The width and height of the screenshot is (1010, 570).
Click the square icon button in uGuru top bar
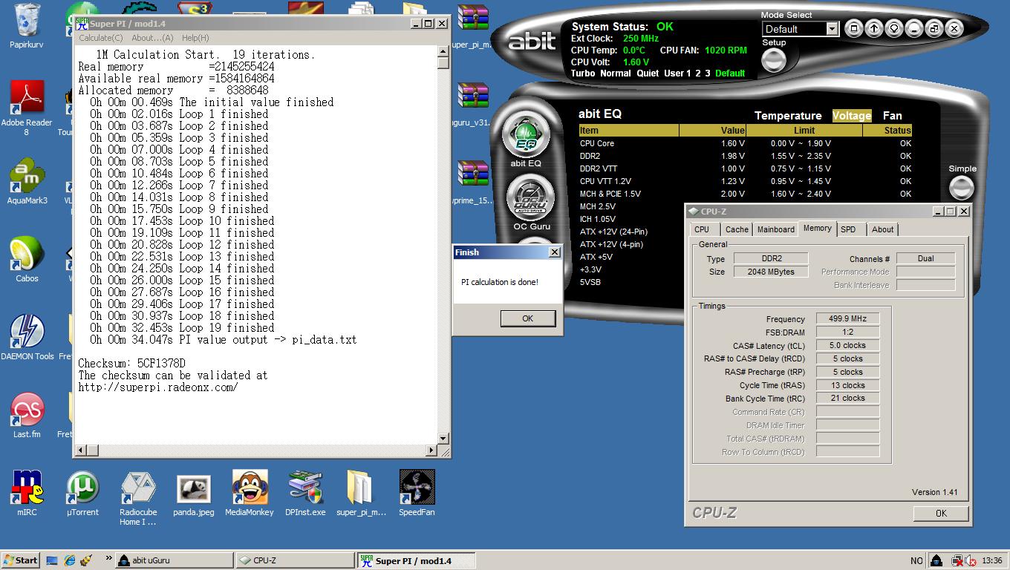[854, 28]
